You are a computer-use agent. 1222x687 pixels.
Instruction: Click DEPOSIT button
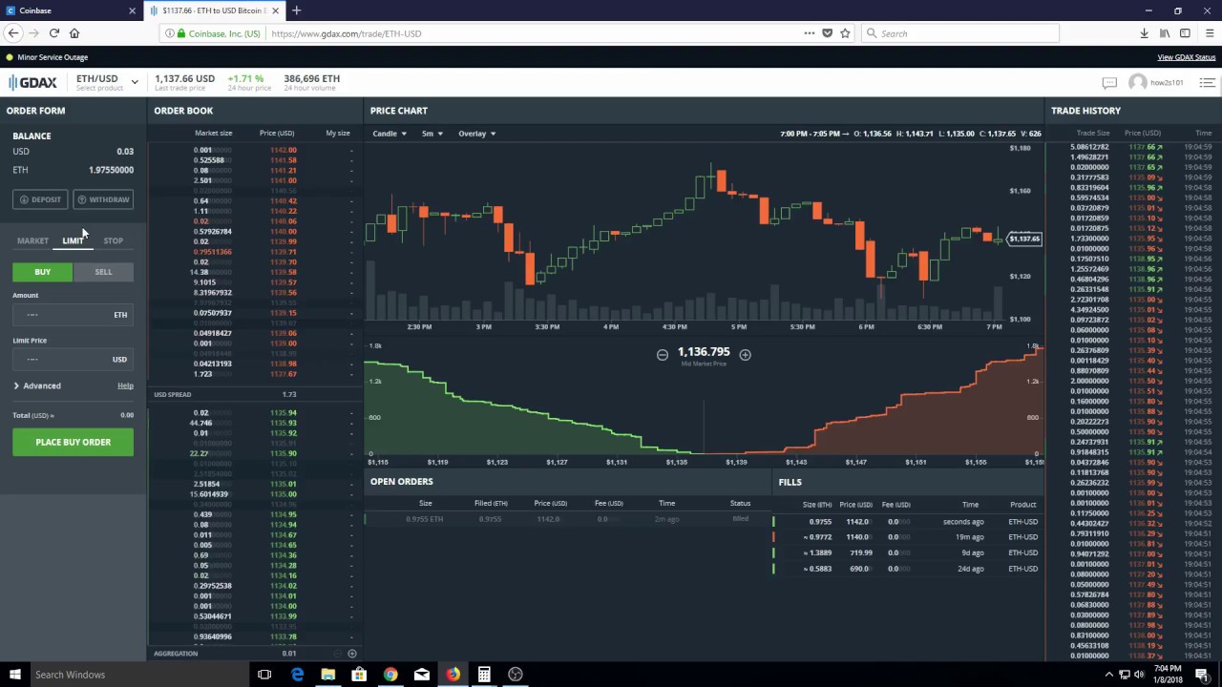point(40,199)
